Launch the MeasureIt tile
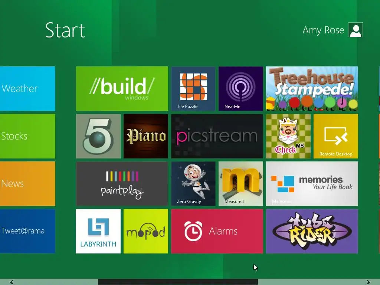Viewport: 380px width, 285px height. [240, 184]
